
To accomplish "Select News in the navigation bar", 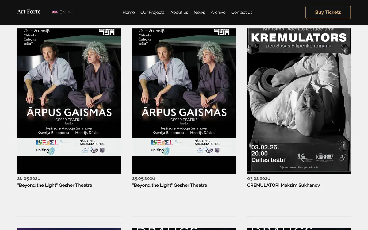I will pyautogui.click(x=199, y=12).
